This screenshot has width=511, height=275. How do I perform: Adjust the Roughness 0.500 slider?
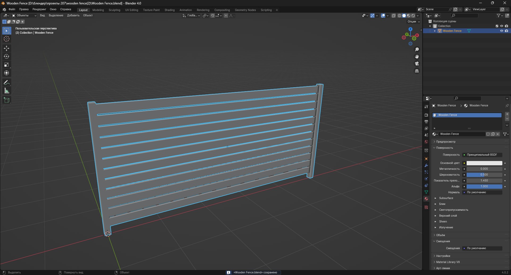[484, 175]
